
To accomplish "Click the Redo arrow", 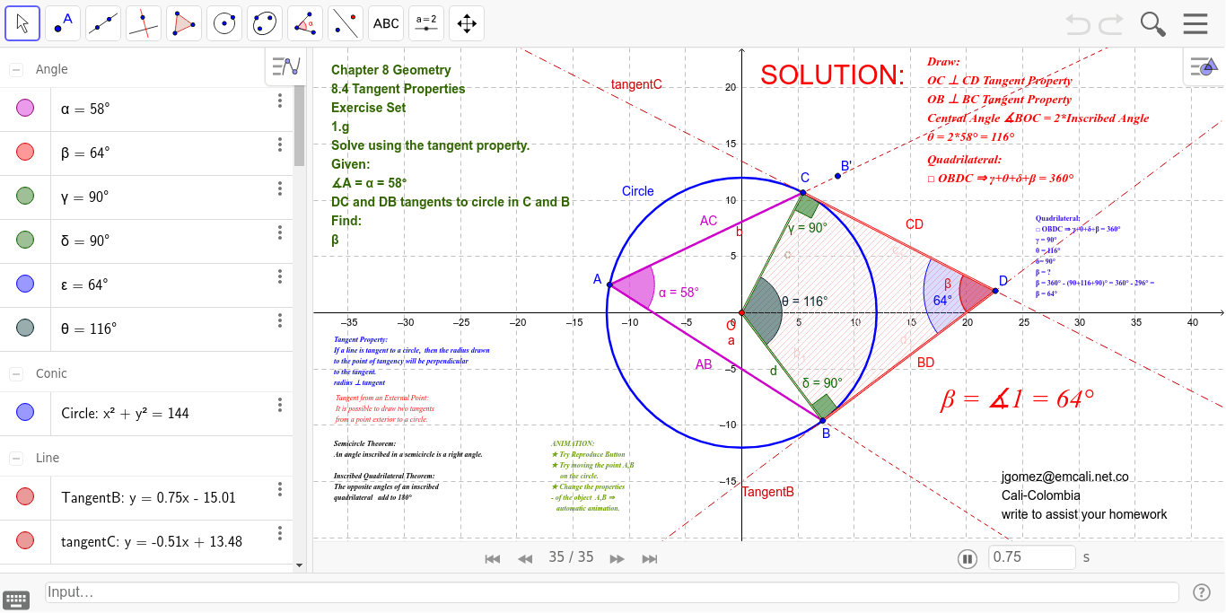I will (x=1111, y=24).
